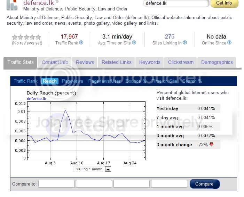The height and width of the screenshot is (197, 244).
Task: Click the Aug 24 axis label
Action: tap(130, 163)
